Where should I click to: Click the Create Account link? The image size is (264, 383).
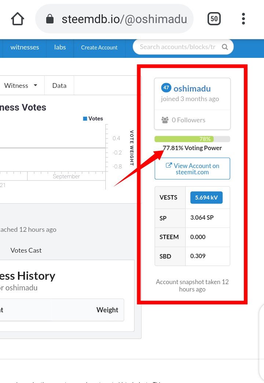coord(99,48)
